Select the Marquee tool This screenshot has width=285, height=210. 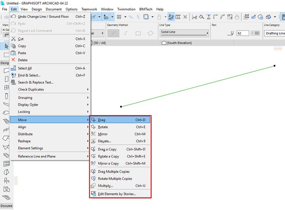click(x=6, y=55)
